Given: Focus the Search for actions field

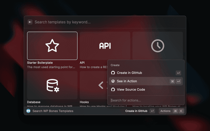Looking at the screenshot, I should point(144,100).
